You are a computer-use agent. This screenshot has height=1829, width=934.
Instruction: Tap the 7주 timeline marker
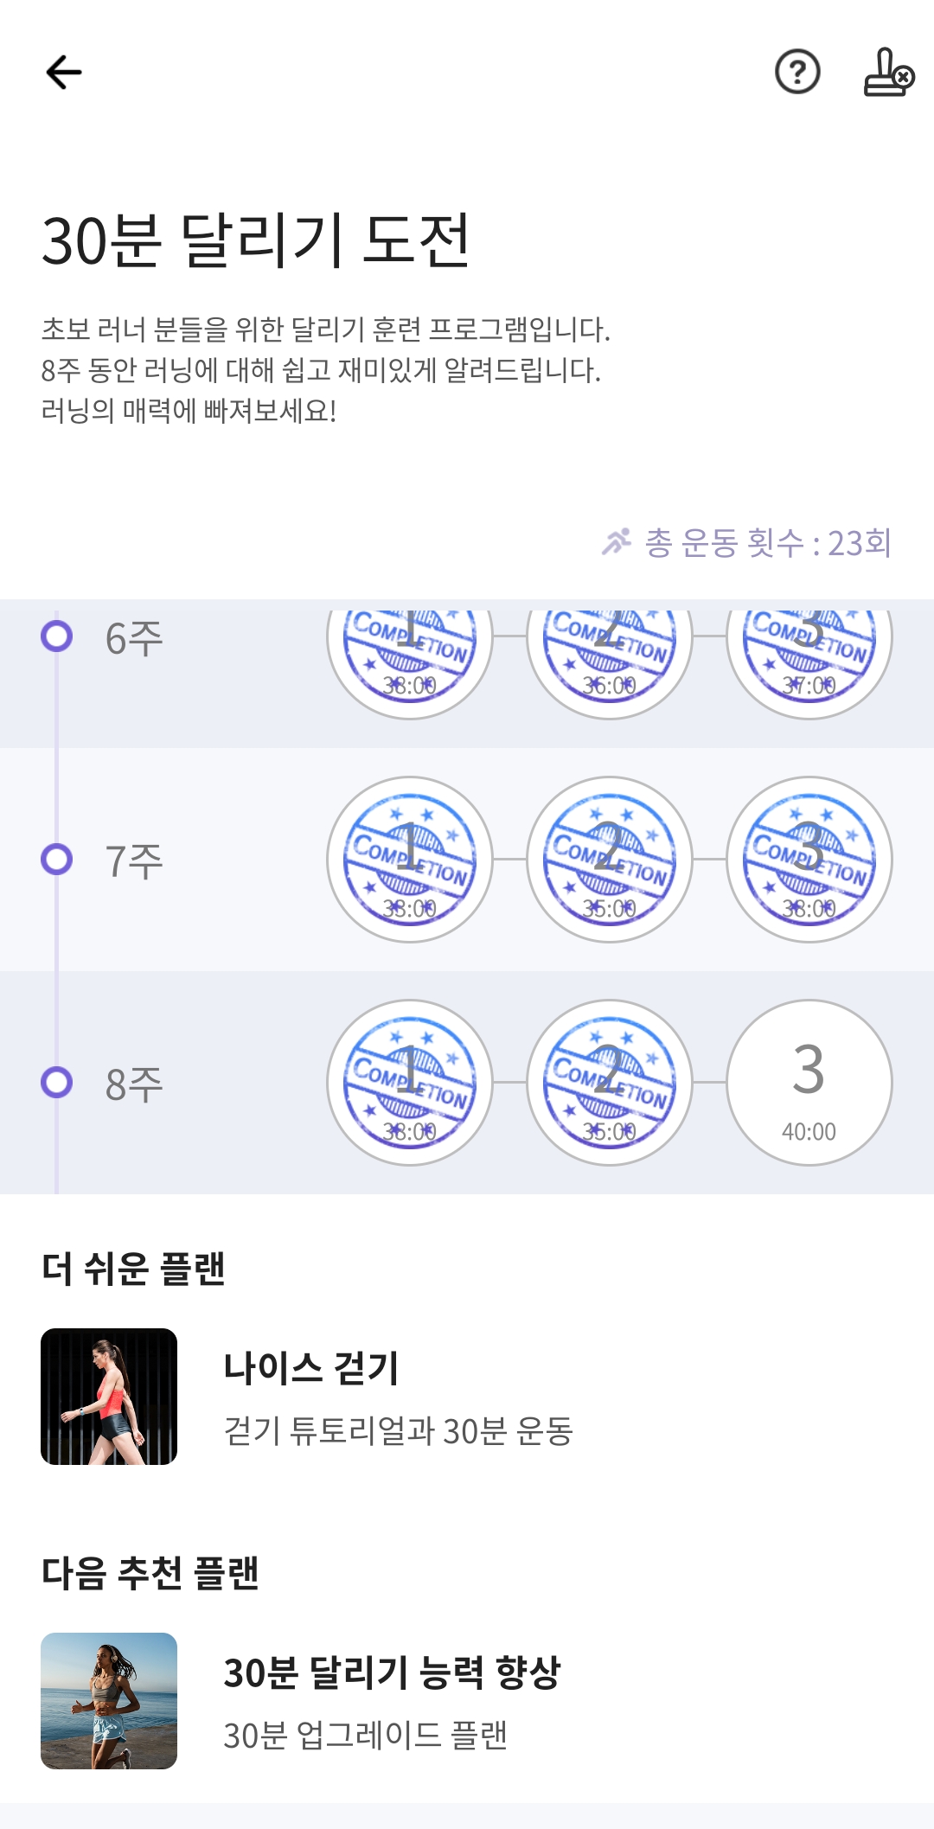point(57,860)
